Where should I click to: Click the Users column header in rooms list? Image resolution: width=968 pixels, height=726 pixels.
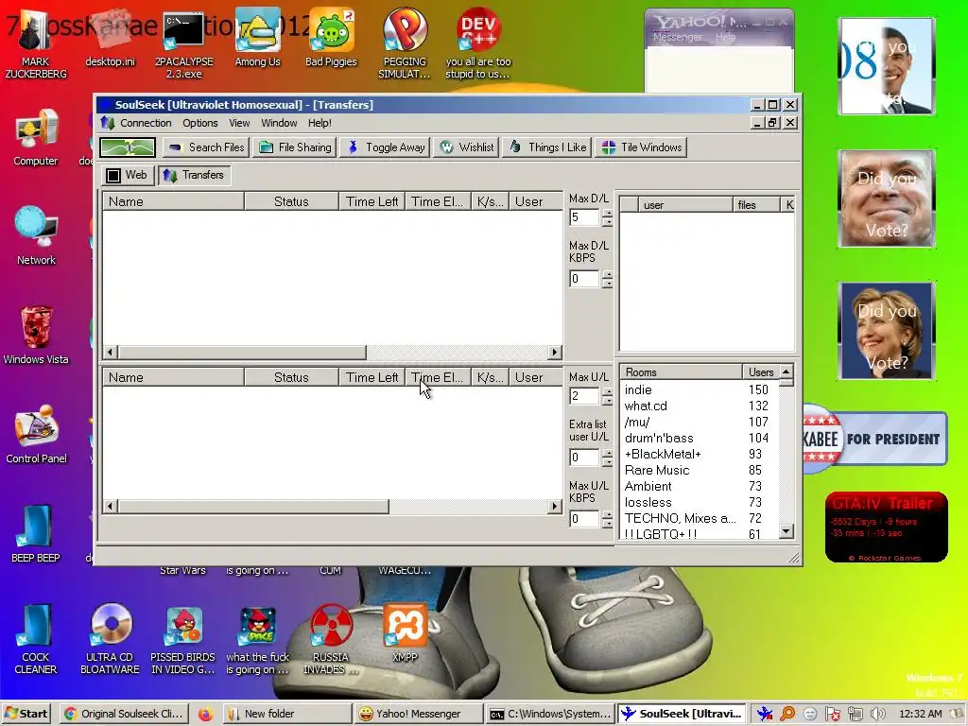click(x=761, y=372)
